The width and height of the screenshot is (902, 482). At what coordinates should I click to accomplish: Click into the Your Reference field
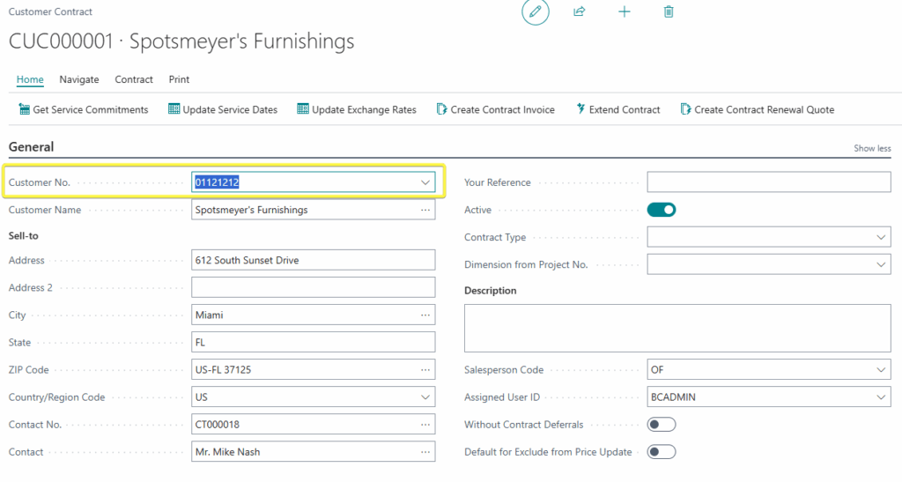768,182
